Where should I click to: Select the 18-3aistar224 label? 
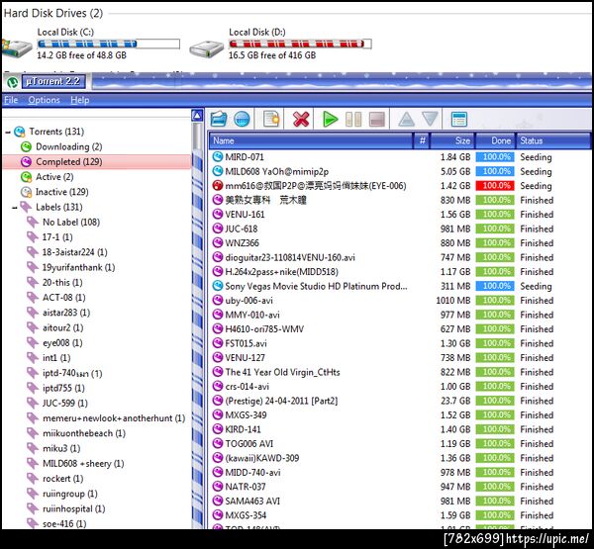pos(74,252)
